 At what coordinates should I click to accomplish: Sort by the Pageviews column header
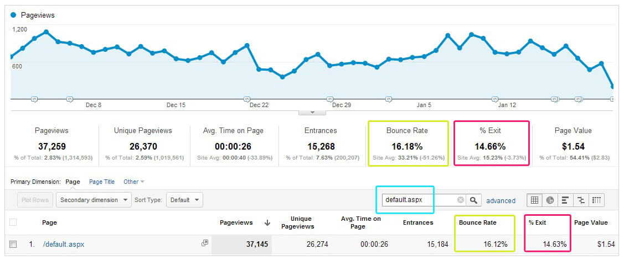point(236,222)
